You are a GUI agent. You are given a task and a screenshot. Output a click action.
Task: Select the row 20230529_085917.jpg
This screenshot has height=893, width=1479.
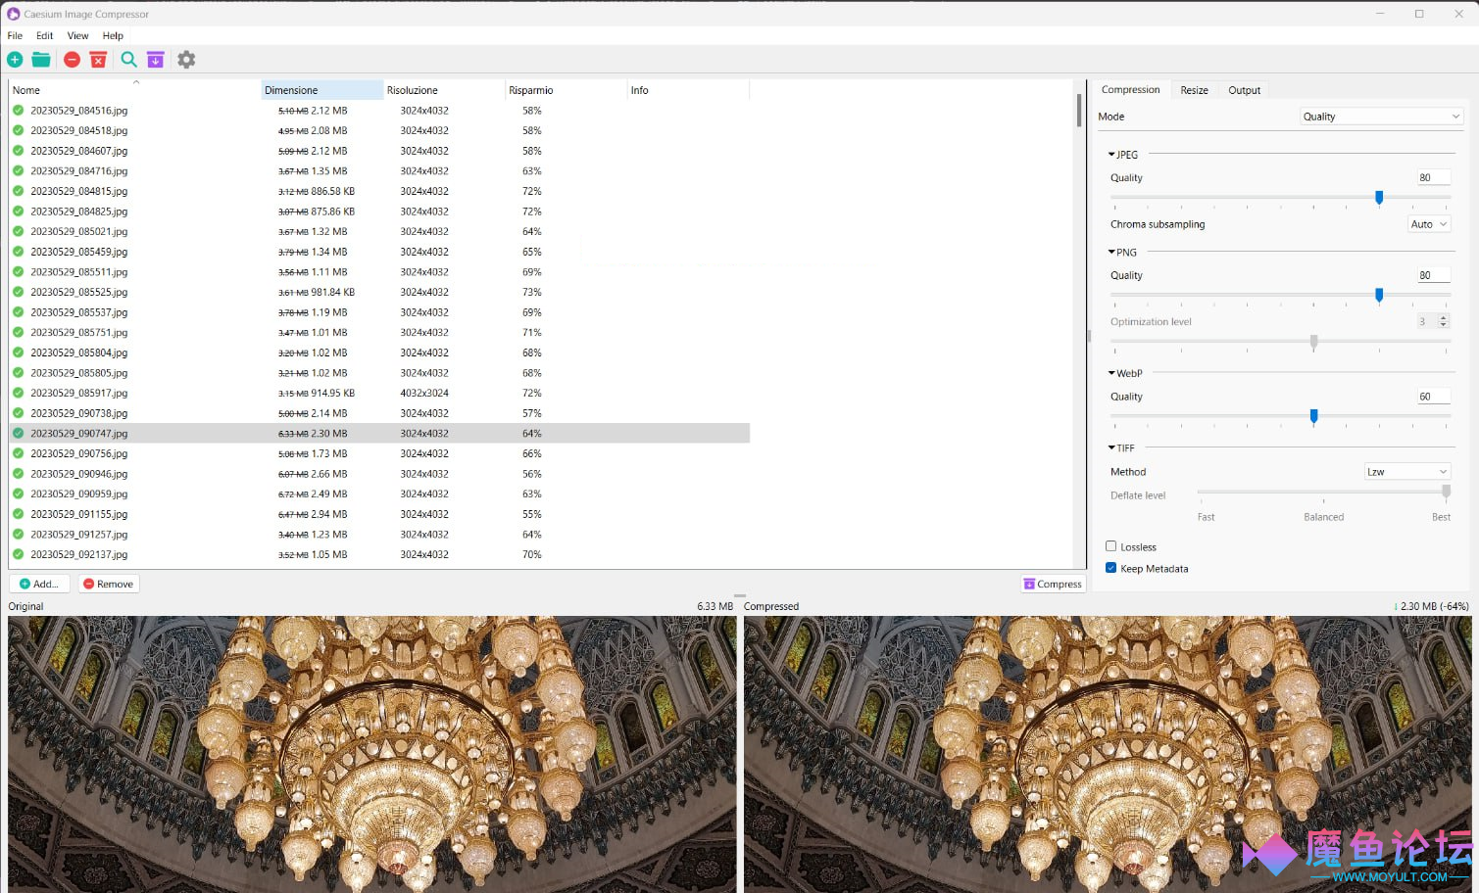click(x=379, y=393)
